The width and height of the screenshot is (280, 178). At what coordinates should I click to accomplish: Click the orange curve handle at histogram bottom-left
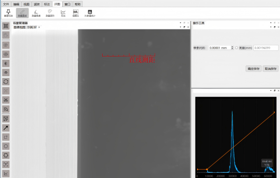tap(207, 169)
